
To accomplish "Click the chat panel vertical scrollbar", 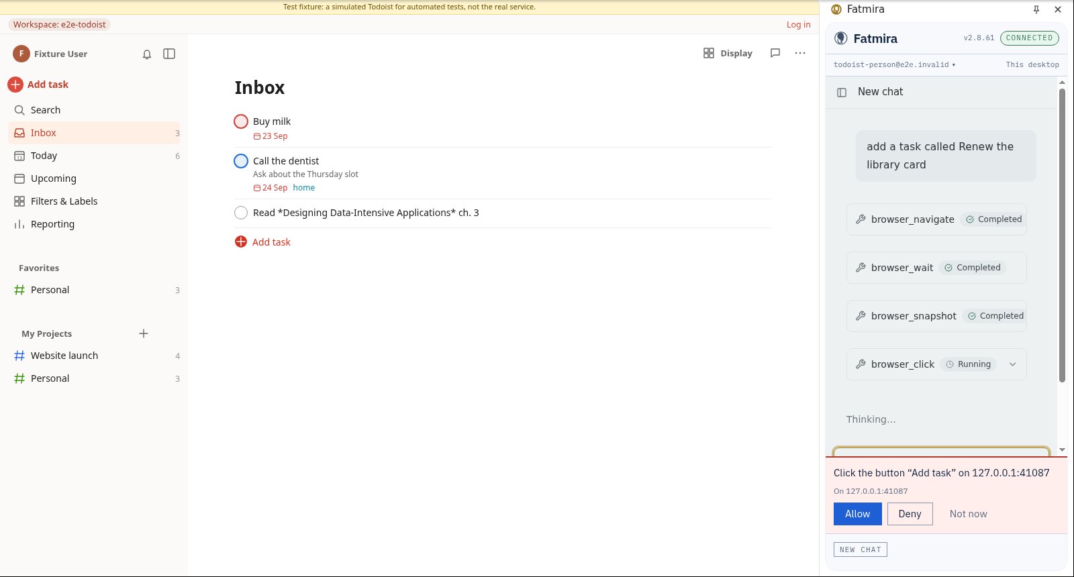I will coord(1062,235).
